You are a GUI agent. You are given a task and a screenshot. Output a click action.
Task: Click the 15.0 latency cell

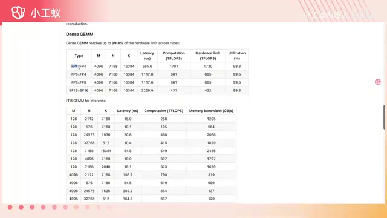pyautogui.click(x=128, y=119)
